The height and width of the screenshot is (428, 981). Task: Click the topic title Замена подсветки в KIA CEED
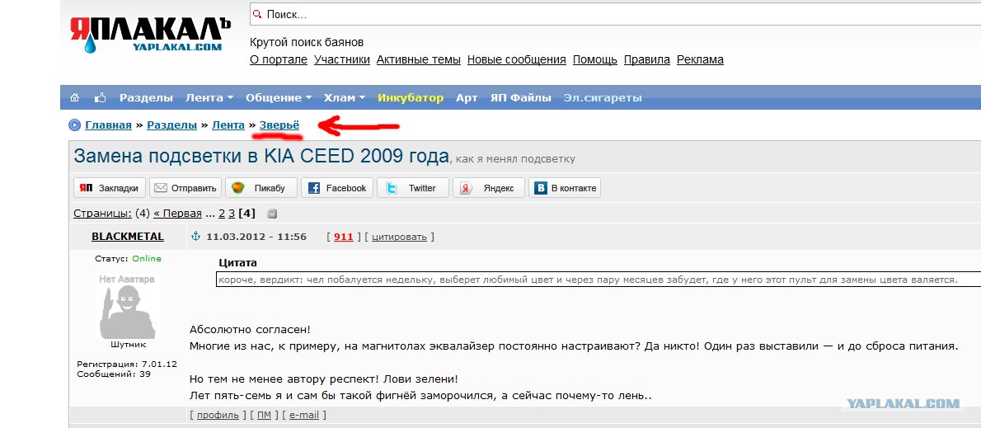(x=261, y=156)
